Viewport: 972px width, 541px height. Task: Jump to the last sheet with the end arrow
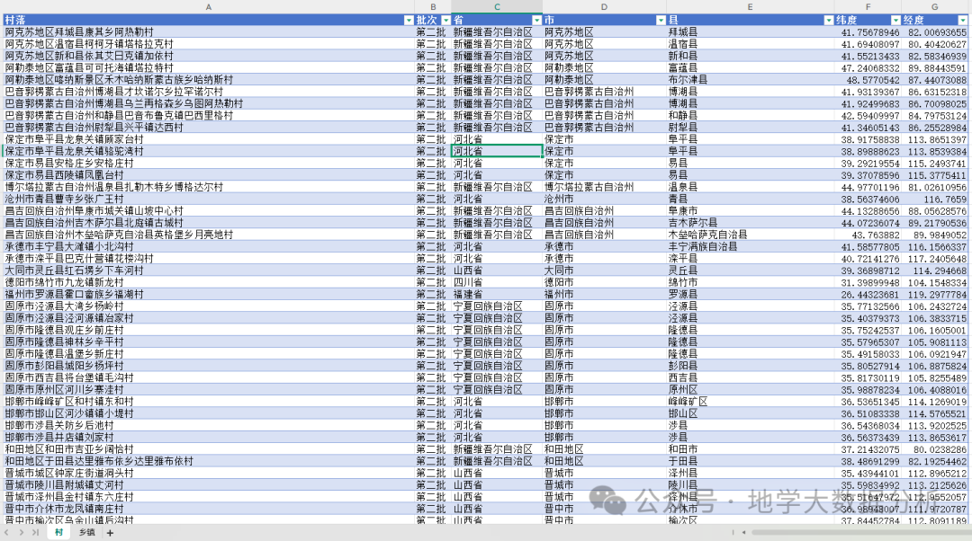(35, 532)
